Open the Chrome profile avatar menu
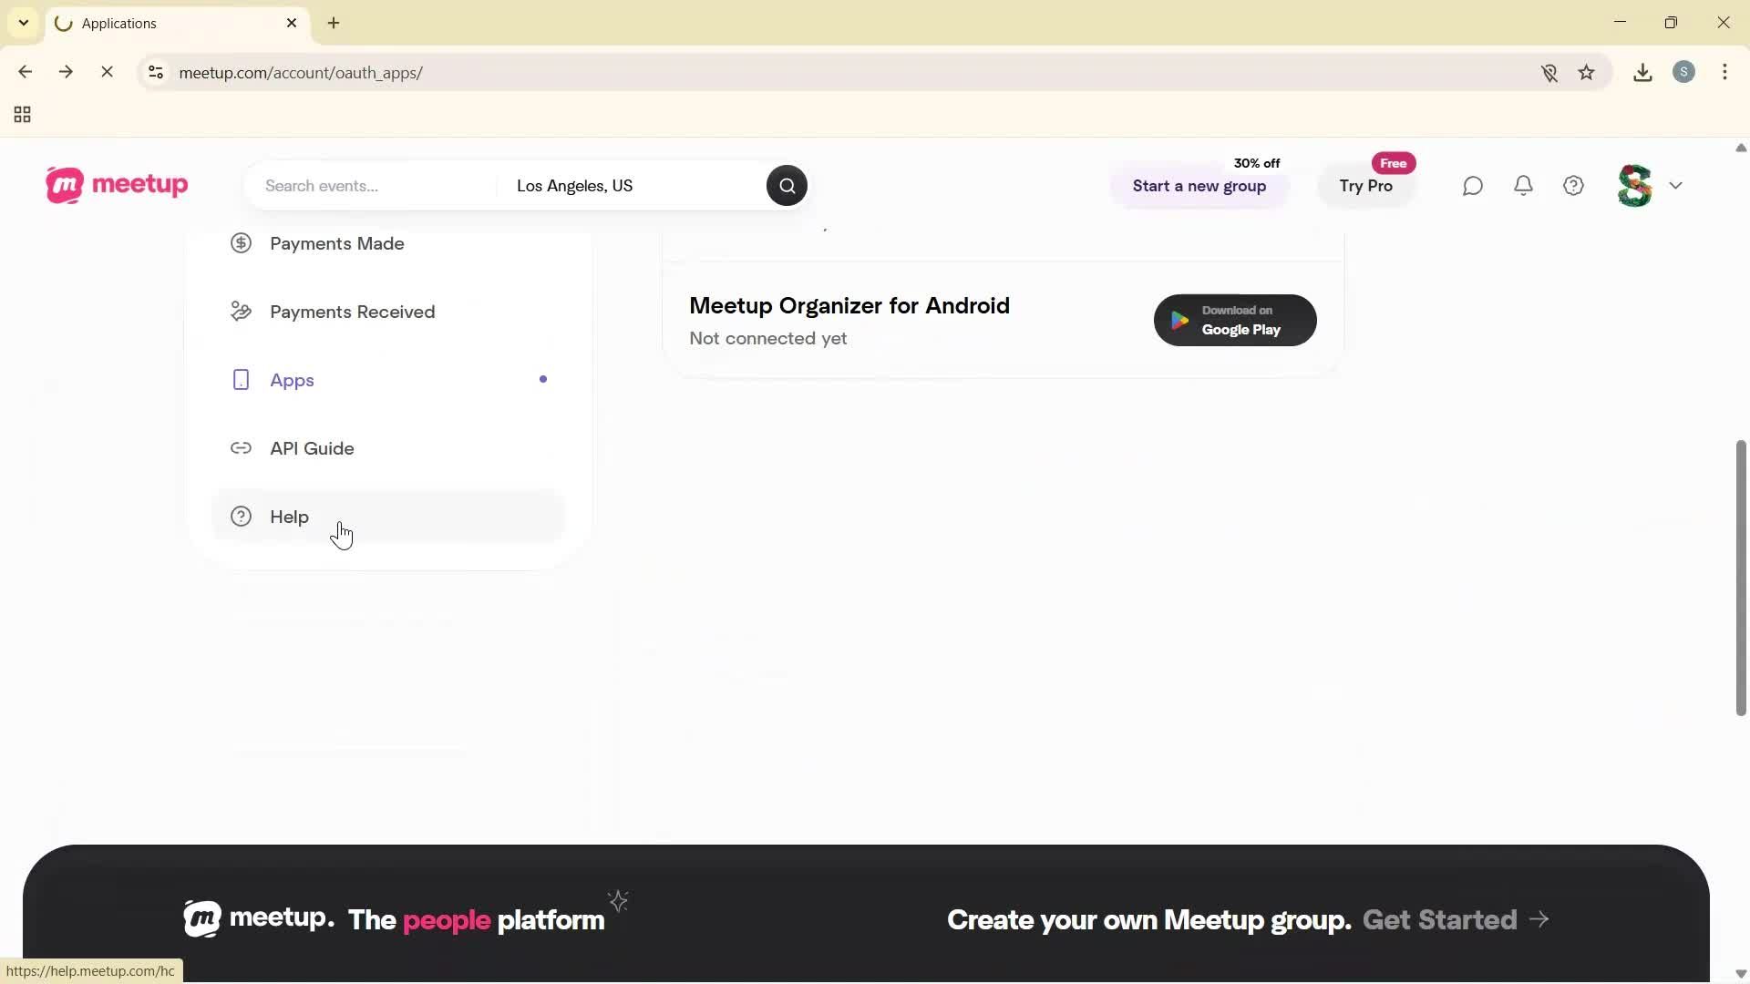Viewport: 1750px width, 984px height. click(1685, 72)
